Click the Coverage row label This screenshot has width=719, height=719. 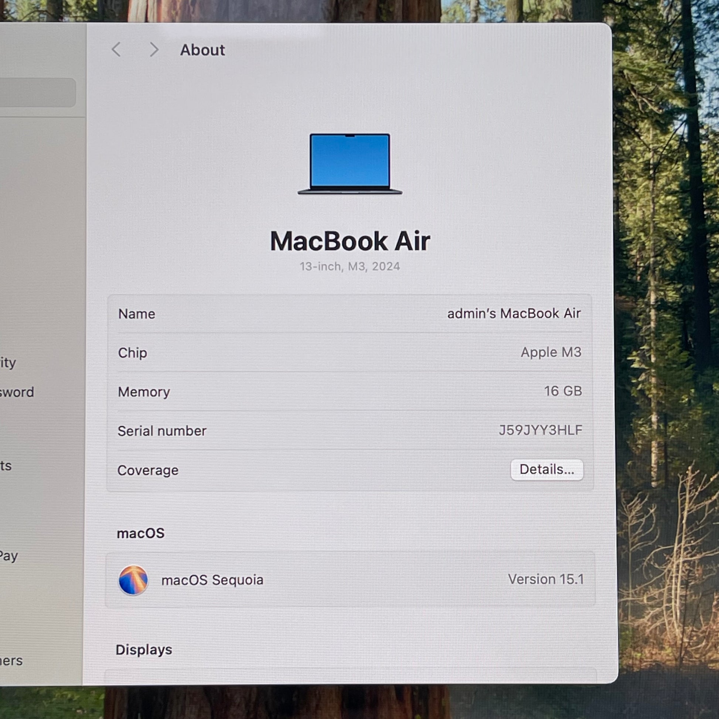[x=148, y=470]
